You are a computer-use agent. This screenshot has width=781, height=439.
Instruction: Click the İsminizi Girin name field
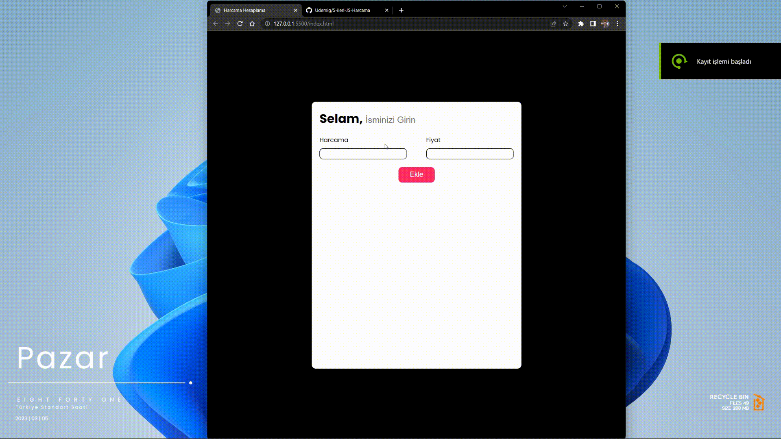(x=390, y=120)
